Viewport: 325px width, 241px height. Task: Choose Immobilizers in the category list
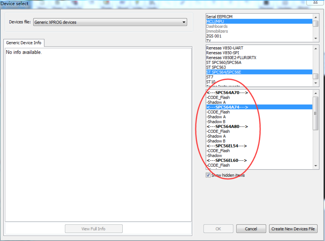click(x=259, y=31)
